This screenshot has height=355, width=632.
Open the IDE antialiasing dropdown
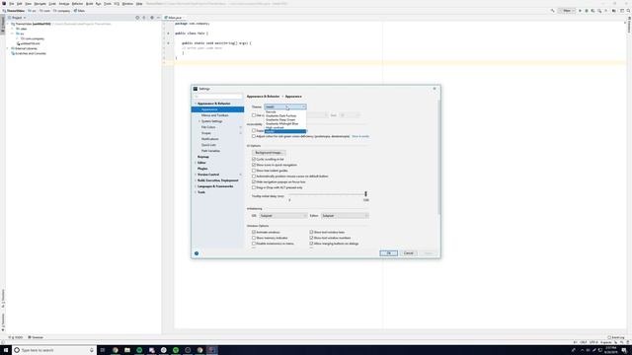click(283, 216)
